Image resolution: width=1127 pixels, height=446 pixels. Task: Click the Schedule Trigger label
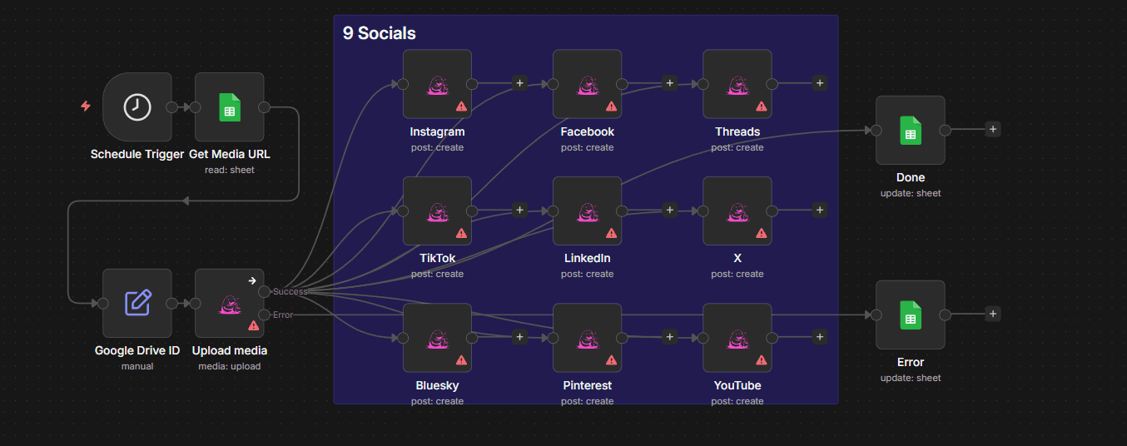click(x=137, y=154)
